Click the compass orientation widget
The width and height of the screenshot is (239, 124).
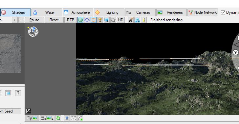click(x=33, y=32)
